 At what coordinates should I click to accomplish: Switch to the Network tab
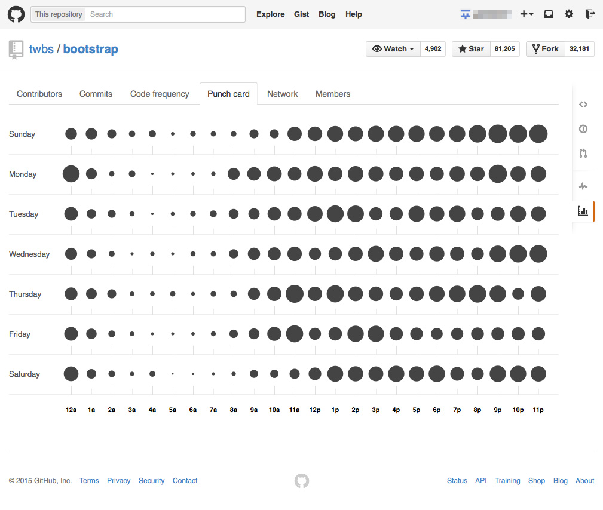(282, 94)
